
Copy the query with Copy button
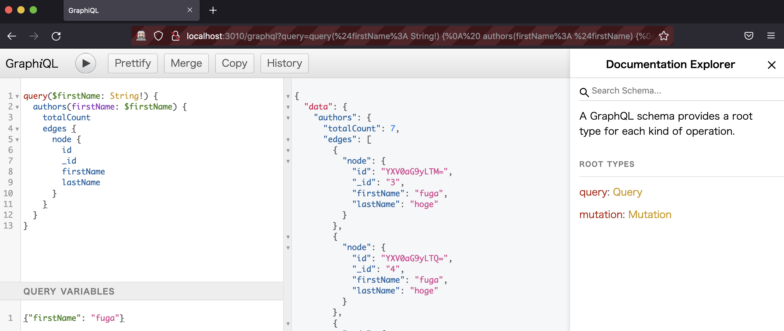(x=235, y=63)
